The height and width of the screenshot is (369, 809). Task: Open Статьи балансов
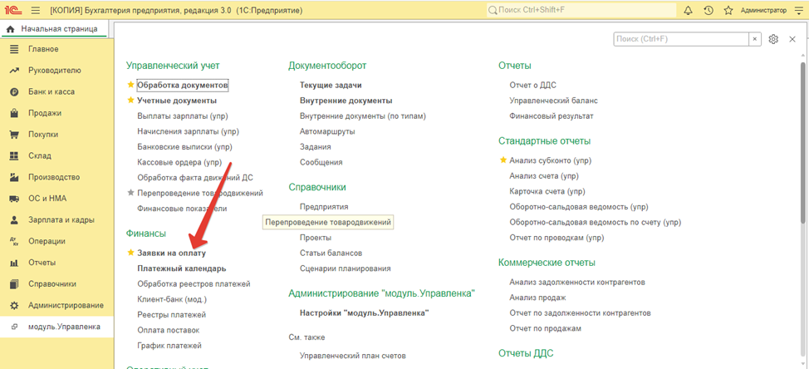tap(331, 253)
